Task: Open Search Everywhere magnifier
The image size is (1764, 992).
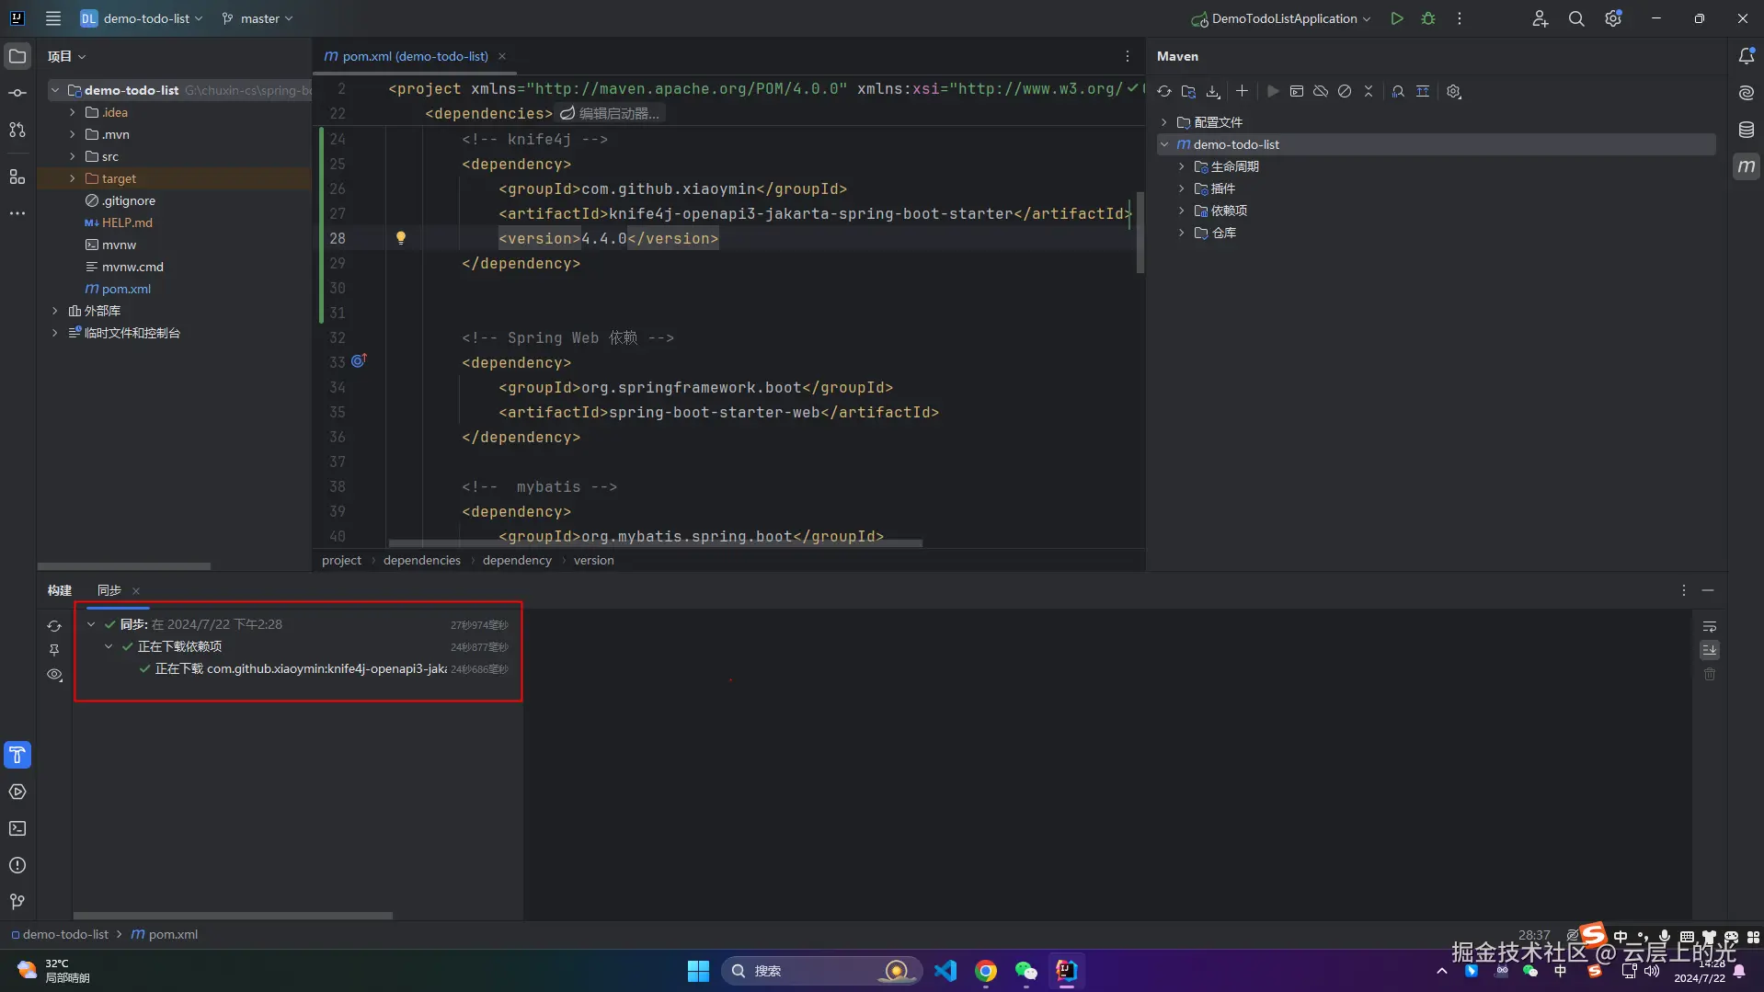Action: [x=1576, y=18]
